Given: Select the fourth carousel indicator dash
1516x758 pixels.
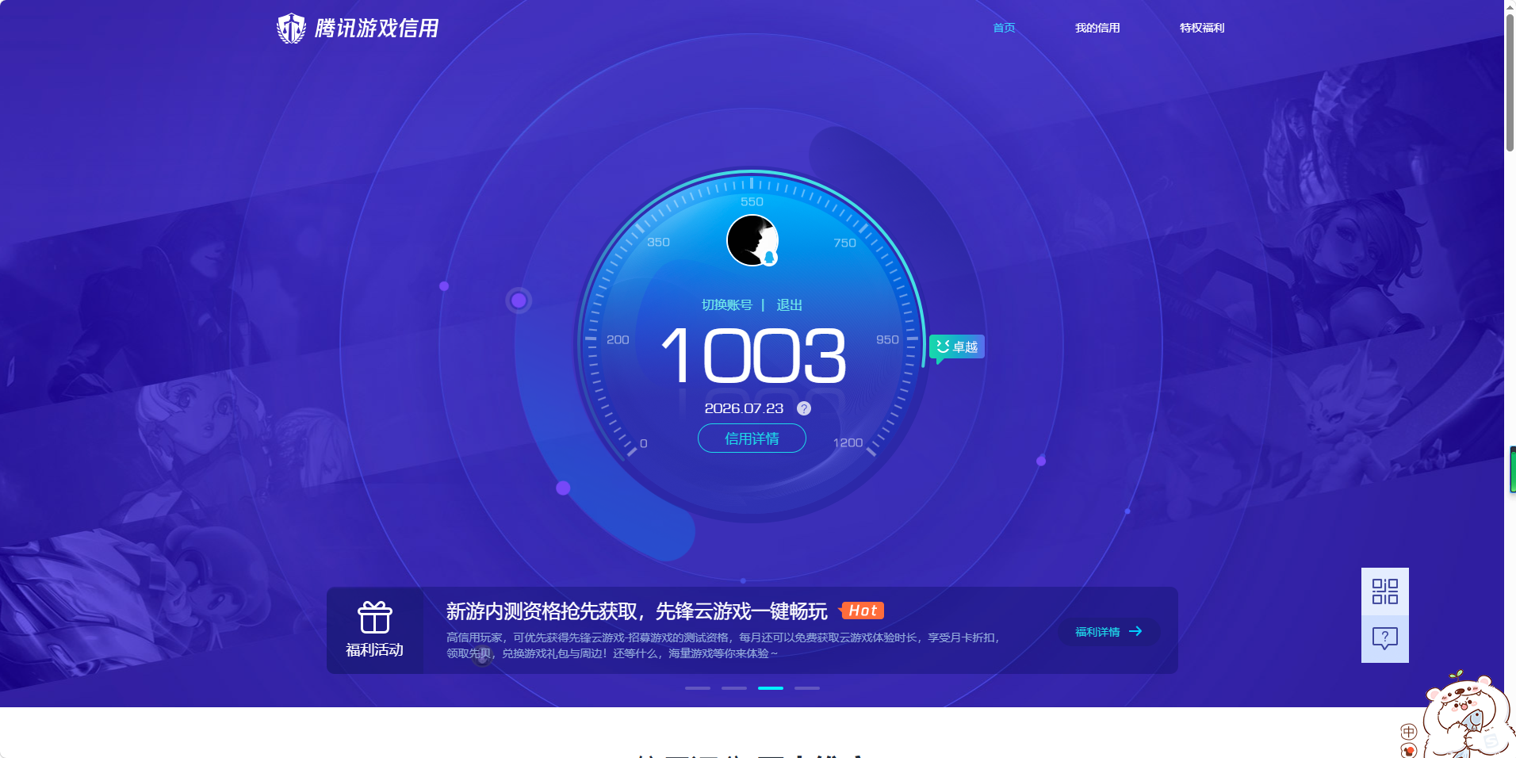Looking at the screenshot, I should coord(807,688).
